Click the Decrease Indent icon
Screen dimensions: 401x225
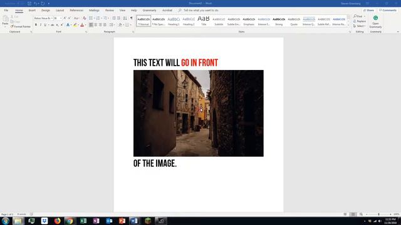[x=114, y=18]
